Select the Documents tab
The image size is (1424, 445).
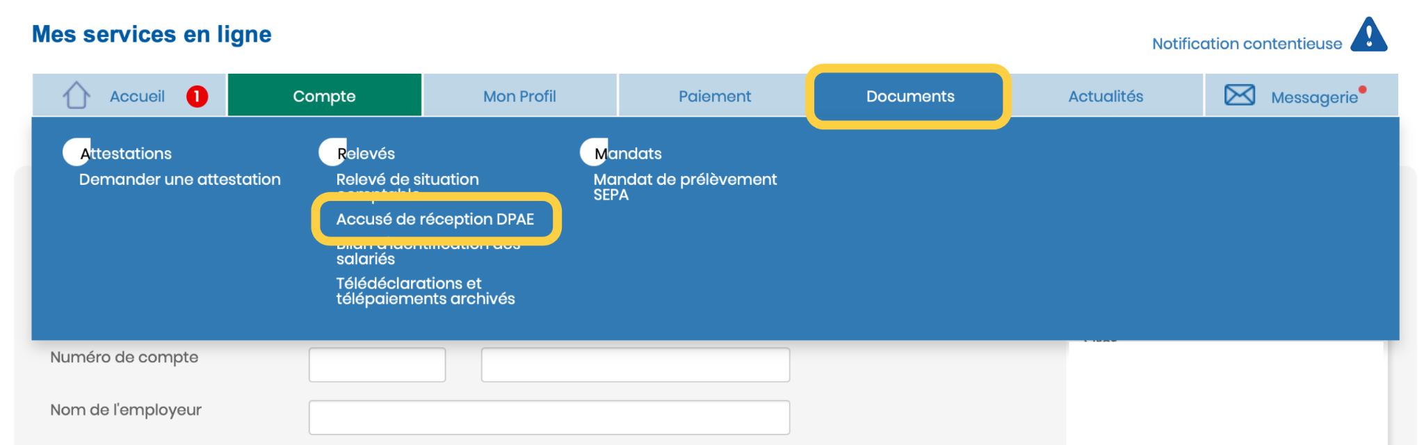910,96
